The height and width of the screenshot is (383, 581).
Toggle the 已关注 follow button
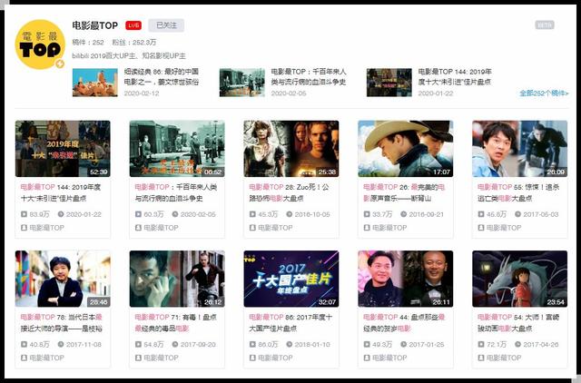click(x=166, y=25)
